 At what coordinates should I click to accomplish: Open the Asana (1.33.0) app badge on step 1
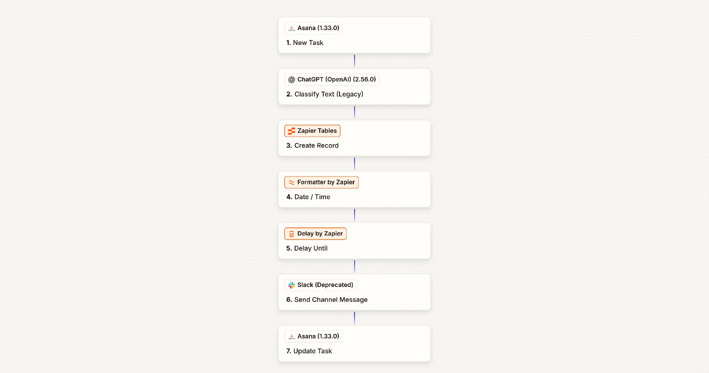pos(313,28)
